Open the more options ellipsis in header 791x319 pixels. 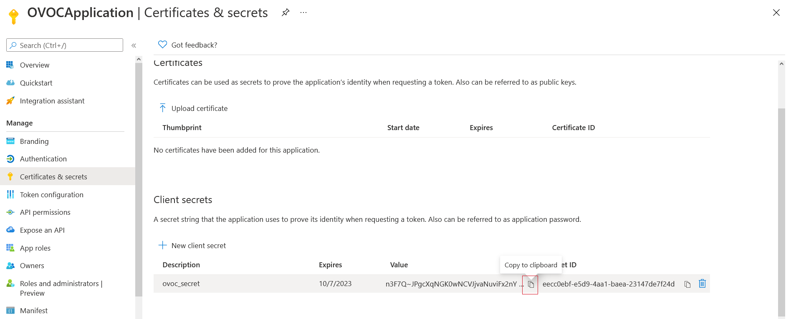pyautogui.click(x=303, y=13)
